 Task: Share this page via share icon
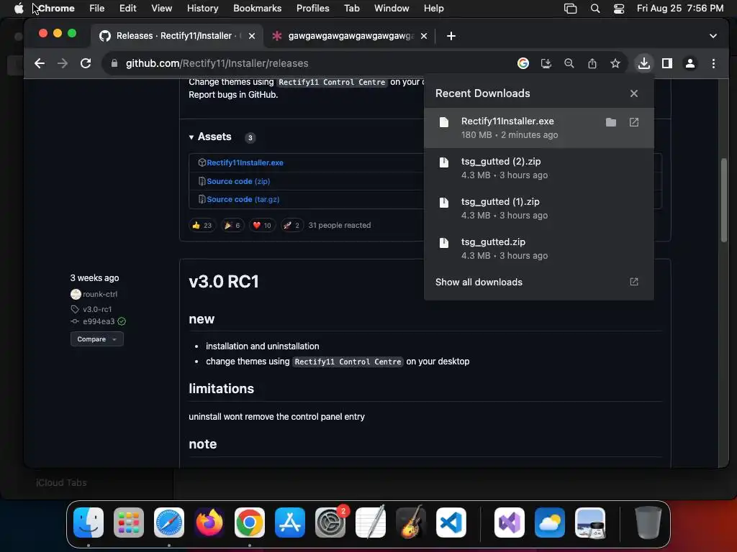pos(592,63)
